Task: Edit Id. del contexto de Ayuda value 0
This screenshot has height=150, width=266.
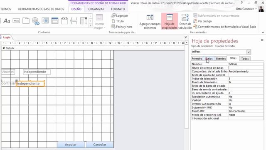Action: point(246,93)
